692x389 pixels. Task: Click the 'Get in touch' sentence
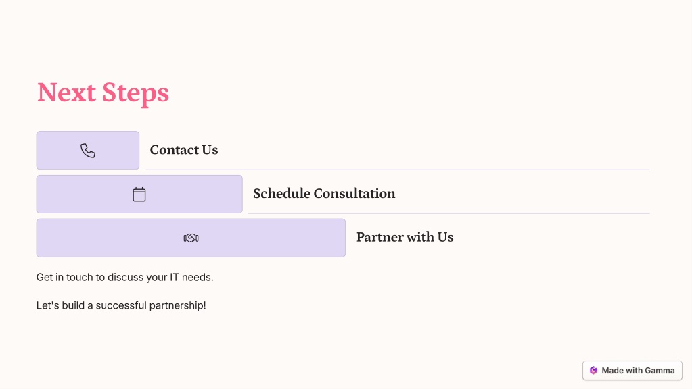(x=125, y=277)
